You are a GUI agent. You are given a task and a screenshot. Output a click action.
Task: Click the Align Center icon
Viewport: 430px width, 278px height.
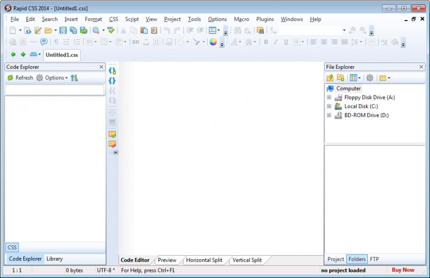pos(324,42)
